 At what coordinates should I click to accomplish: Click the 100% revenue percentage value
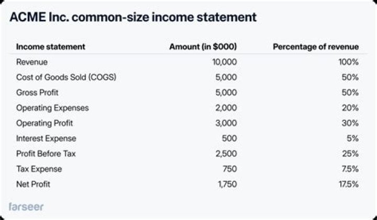[x=349, y=62]
